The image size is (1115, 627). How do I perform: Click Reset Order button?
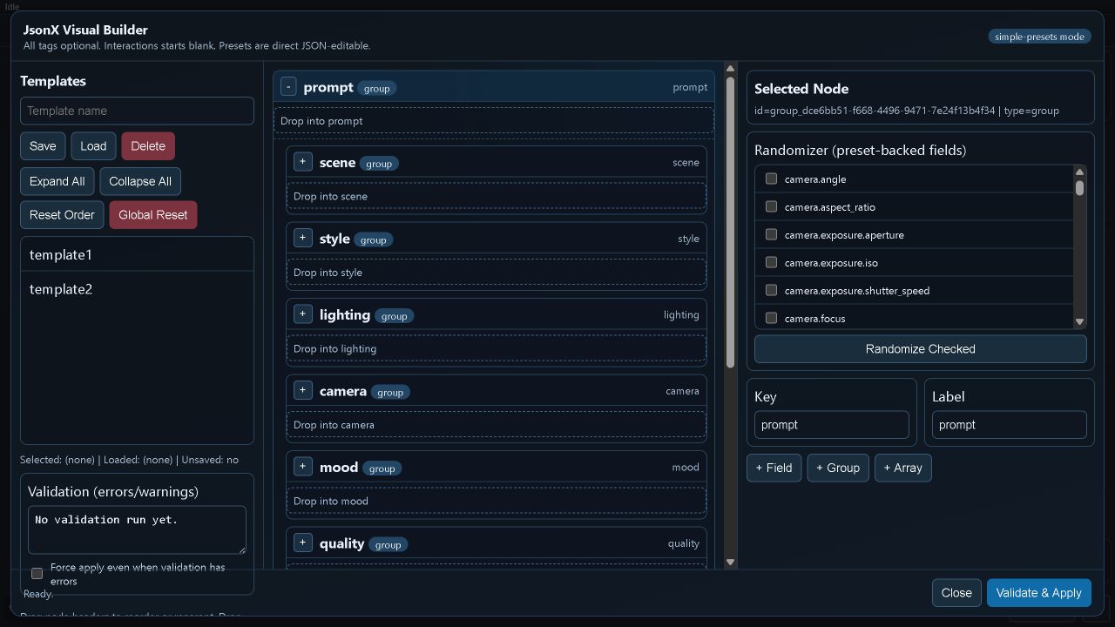click(62, 214)
